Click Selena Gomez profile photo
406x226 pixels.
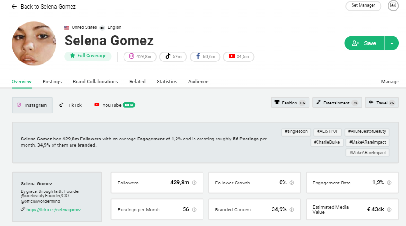point(34,43)
